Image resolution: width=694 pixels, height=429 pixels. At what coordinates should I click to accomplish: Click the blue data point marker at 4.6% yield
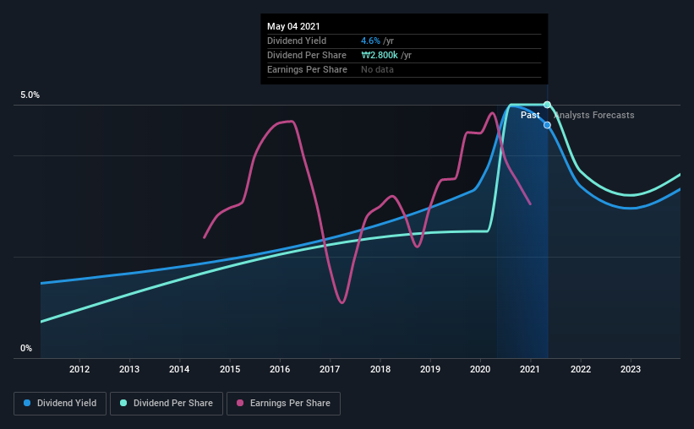pos(548,125)
